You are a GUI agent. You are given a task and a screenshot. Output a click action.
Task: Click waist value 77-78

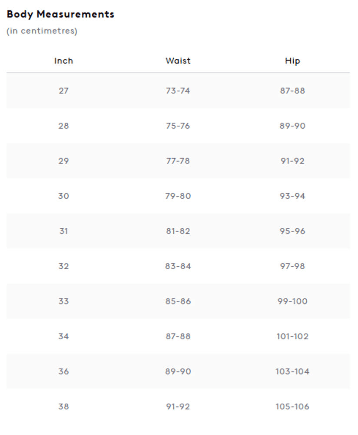click(178, 161)
